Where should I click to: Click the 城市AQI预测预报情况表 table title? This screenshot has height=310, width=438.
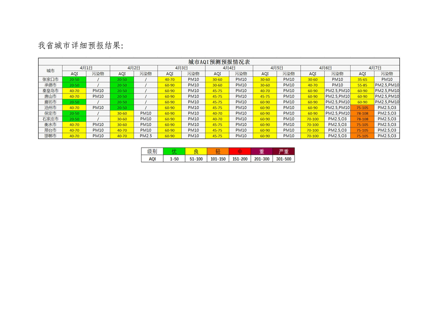tap(219, 62)
